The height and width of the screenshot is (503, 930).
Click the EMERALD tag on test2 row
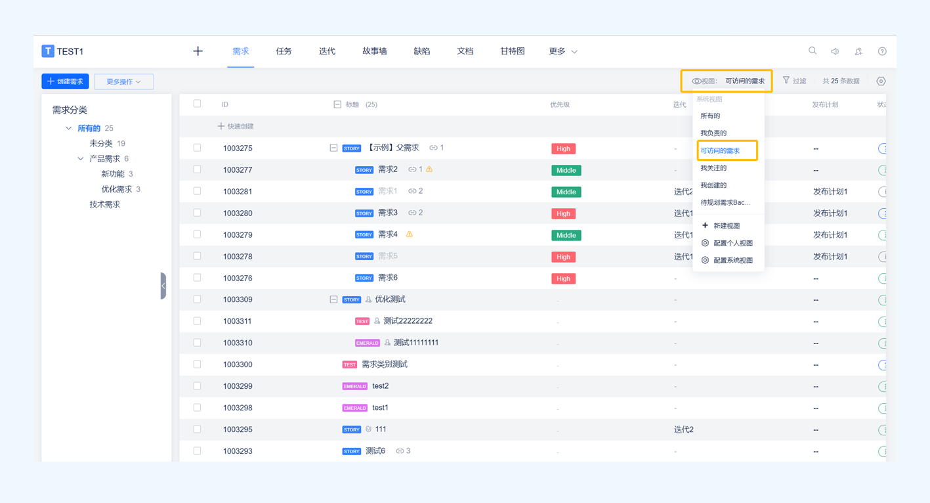coord(355,386)
